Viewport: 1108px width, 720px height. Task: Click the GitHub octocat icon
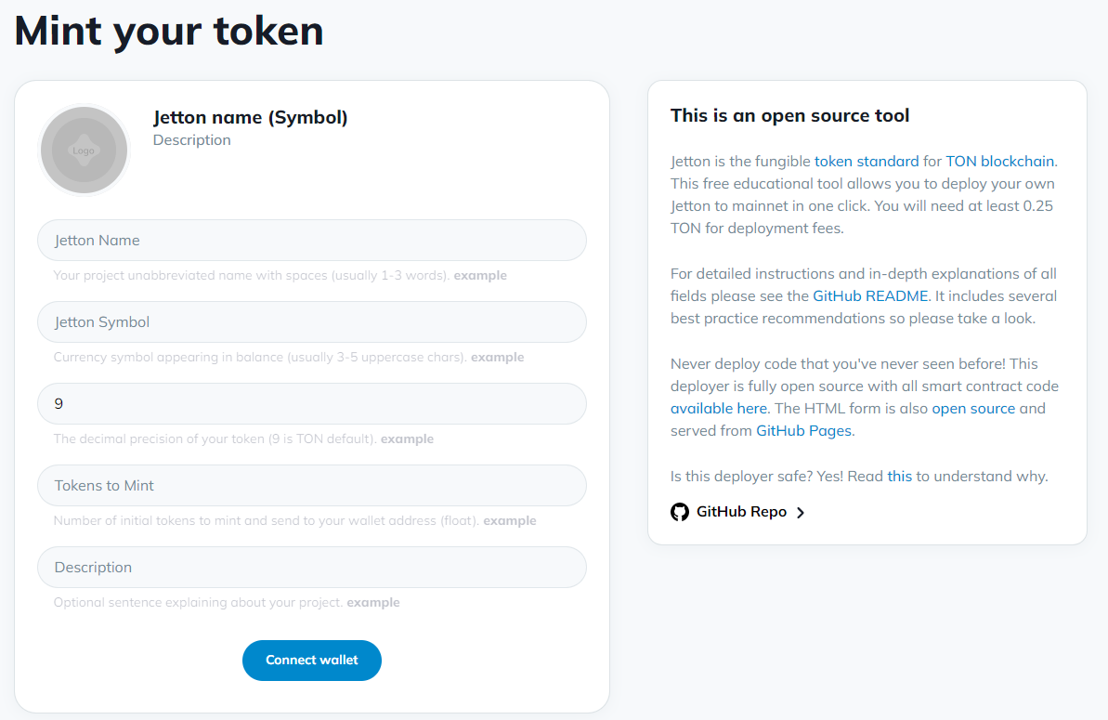coord(680,512)
